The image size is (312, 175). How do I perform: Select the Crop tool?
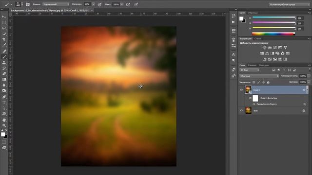[4, 39]
